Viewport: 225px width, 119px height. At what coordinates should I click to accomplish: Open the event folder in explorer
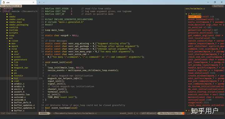click(x=17, y=57)
